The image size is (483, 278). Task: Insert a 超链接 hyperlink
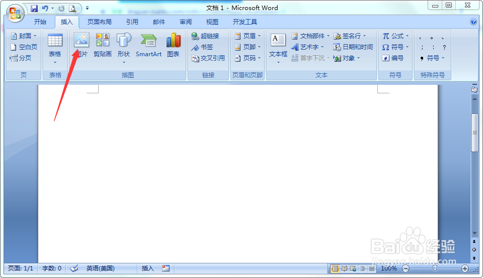point(205,36)
